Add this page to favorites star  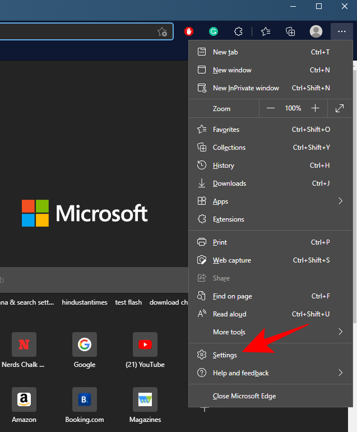click(x=162, y=31)
